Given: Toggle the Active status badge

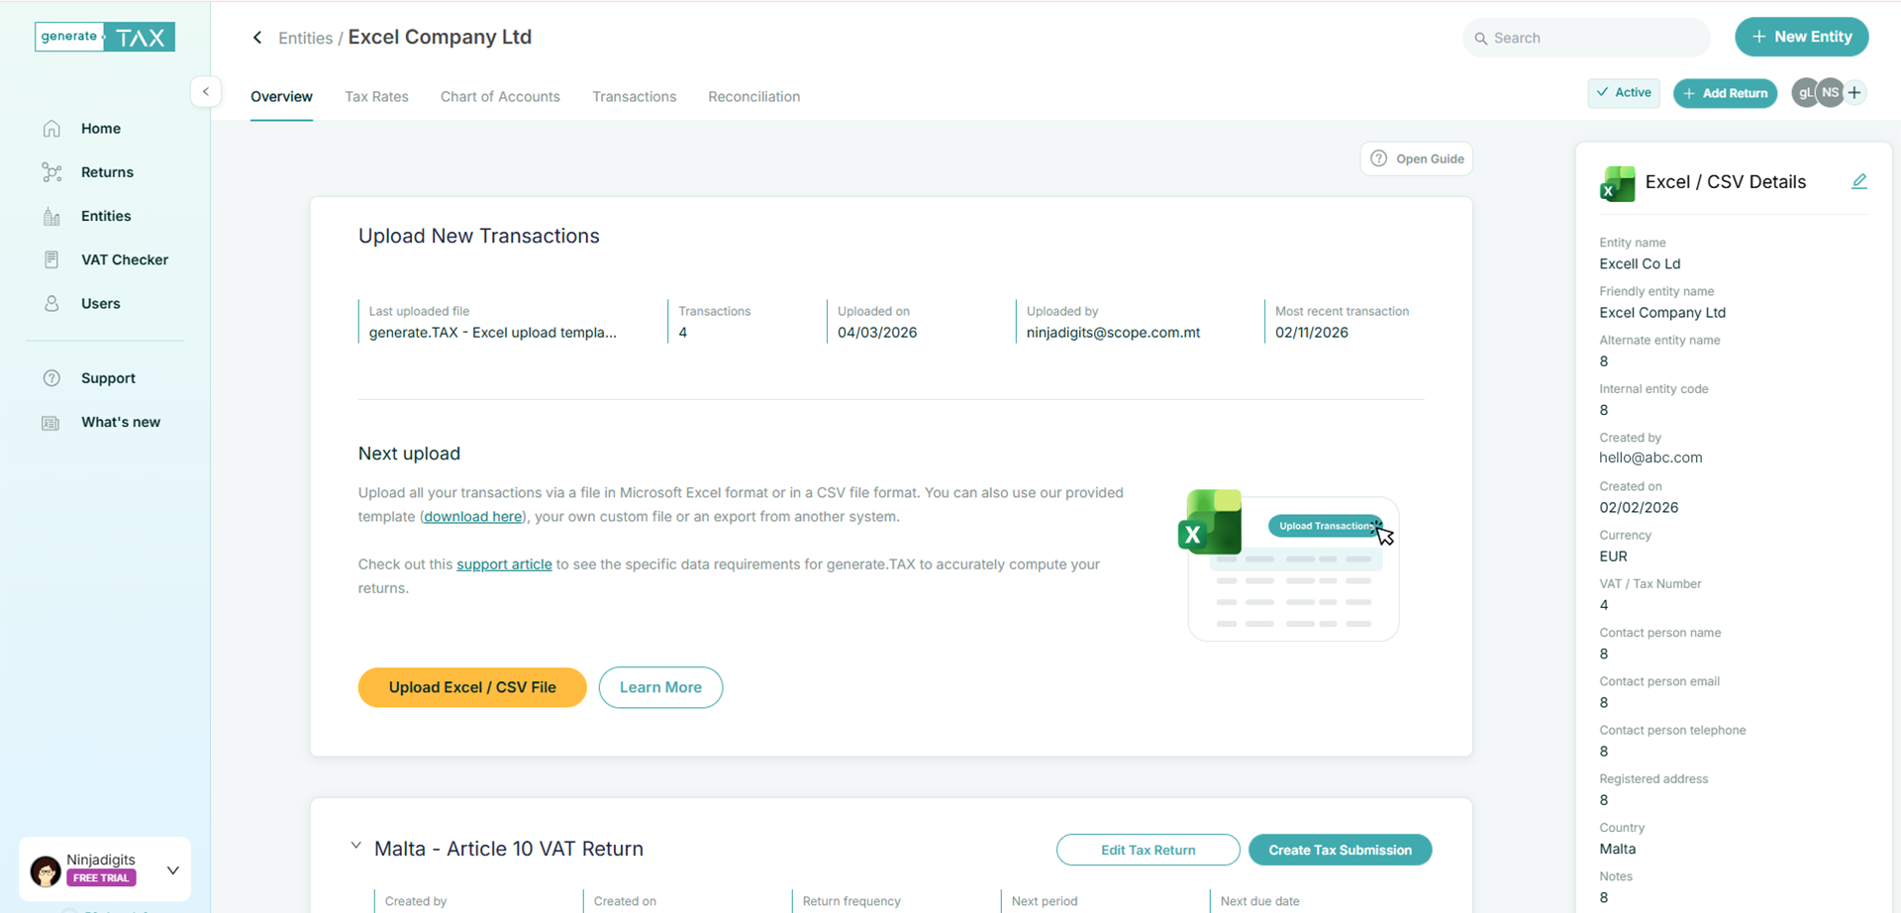Looking at the screenshot, I should (1624, 93).
